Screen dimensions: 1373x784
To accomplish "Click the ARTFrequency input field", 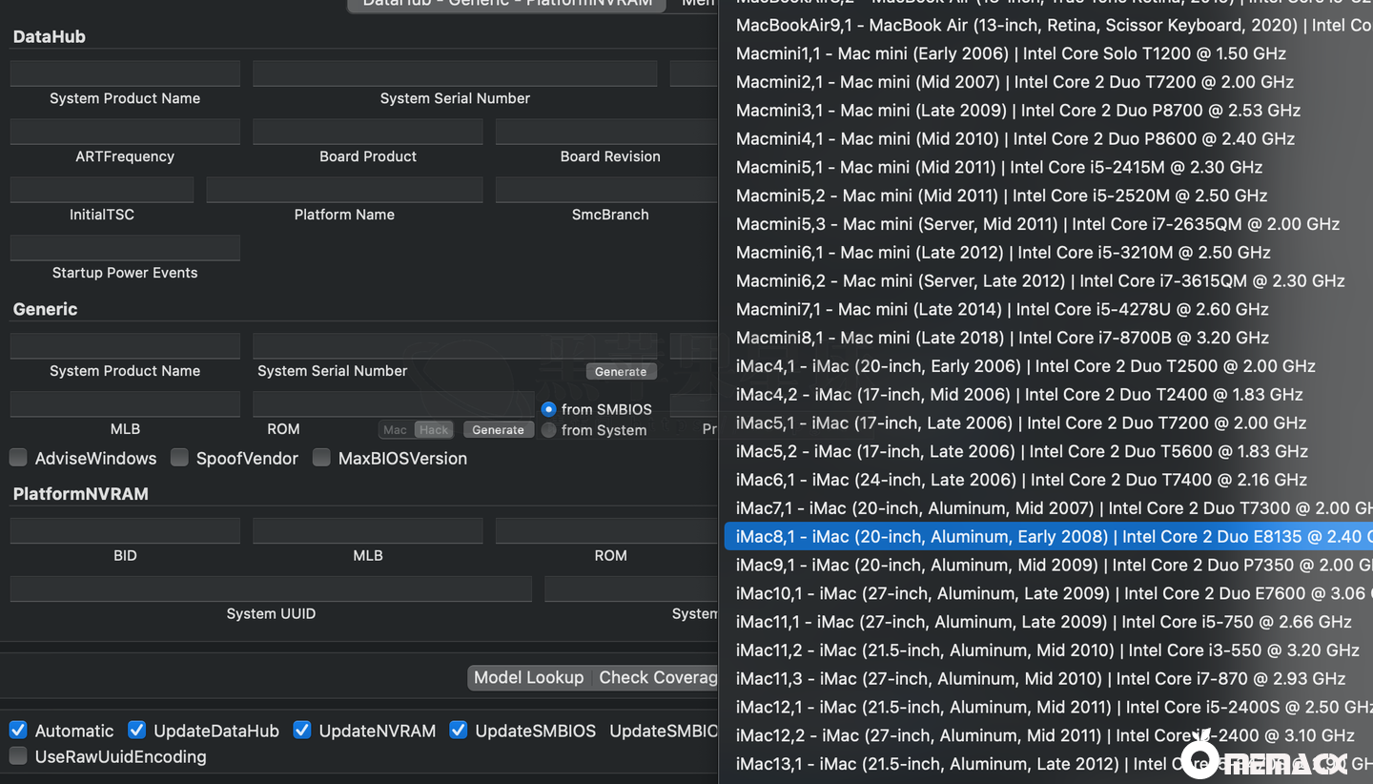I will click(125, 132).
